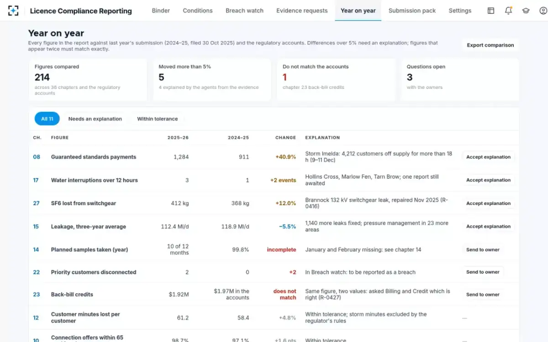Viewport: 548px width, 342px height.
Task: Select the All 11 filter
Action: pos(47,119)
